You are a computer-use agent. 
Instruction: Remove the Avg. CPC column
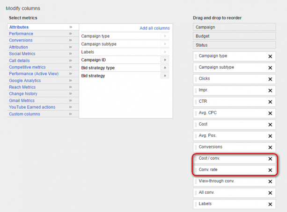(x=270, y=113)
